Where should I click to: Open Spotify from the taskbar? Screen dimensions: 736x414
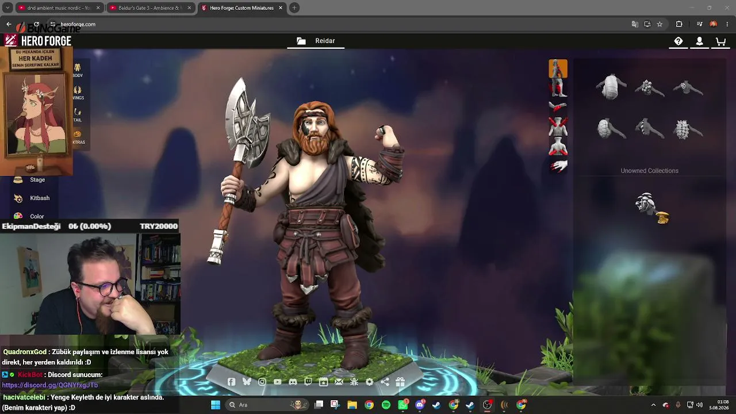point(386,405)
